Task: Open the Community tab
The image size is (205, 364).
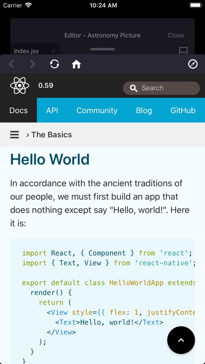Action: click(x=97, y=110)
